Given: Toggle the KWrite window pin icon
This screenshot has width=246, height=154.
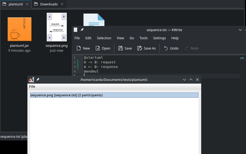Looking at the screenshot, I should [82, 30].
